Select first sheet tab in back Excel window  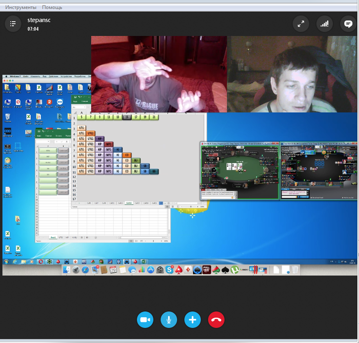53,237
